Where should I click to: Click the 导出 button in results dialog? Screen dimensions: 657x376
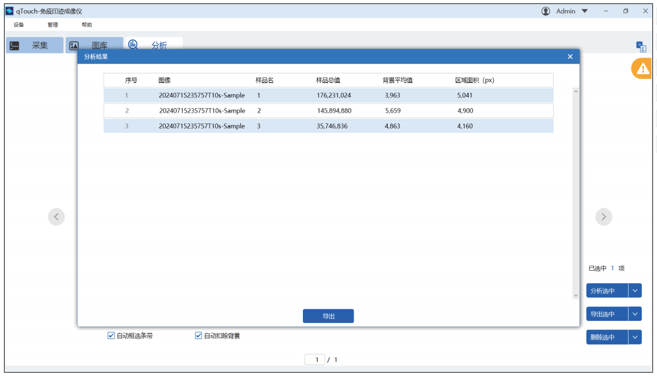[x=328, y=316]
